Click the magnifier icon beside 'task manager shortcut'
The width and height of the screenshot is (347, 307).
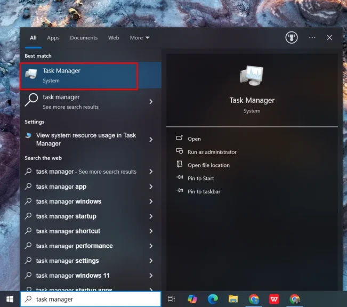point(28,231)
